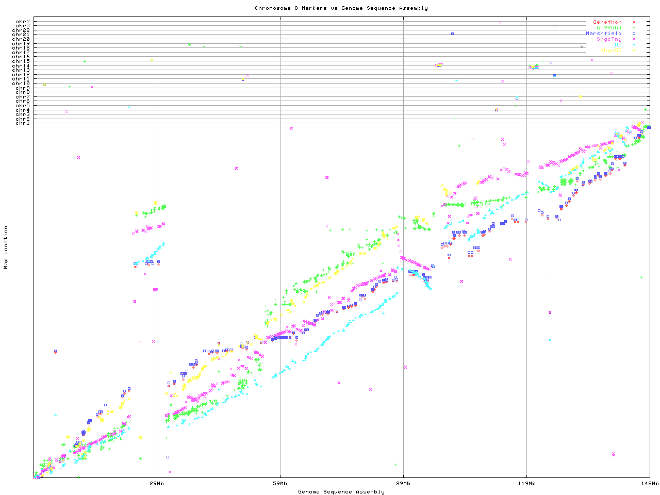660x495 pixels.
Task: Select the Marshfield legend label
Action: [603, 34]
